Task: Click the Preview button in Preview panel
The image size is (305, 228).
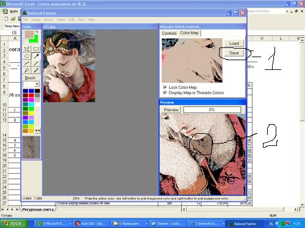Action: (171, 110)
